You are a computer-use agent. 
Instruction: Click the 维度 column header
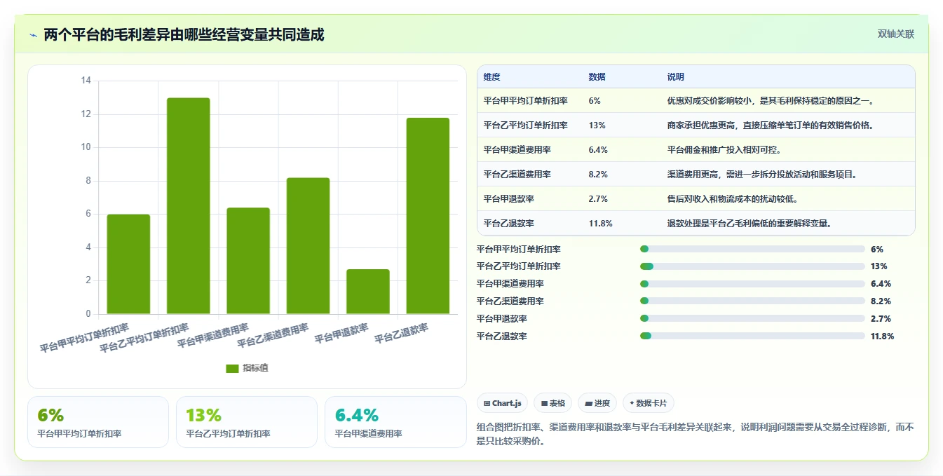click(492, 77)
